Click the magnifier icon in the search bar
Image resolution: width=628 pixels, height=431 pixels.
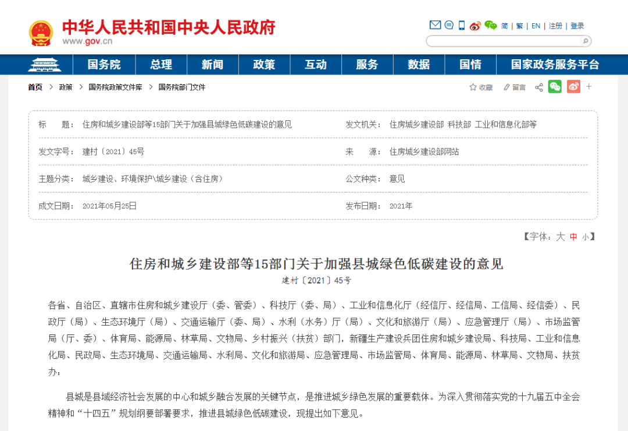tap(584, 41)
